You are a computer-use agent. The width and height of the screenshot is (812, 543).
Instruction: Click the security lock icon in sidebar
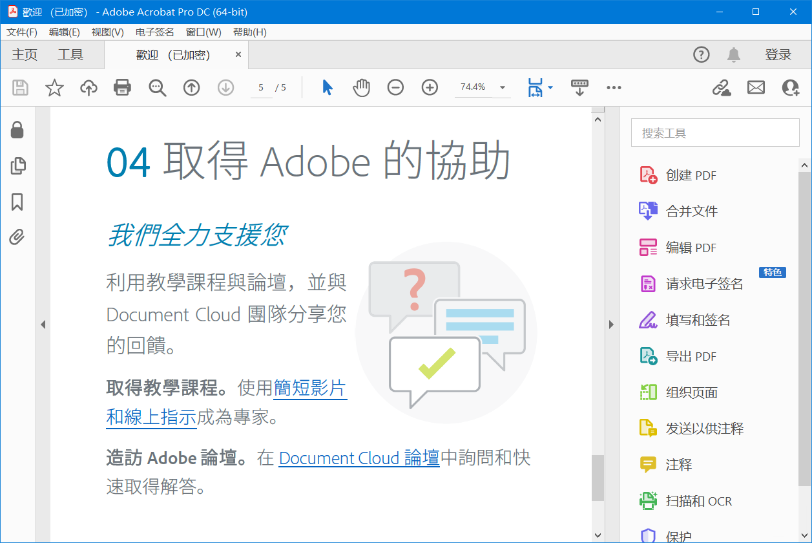point(17,129)
